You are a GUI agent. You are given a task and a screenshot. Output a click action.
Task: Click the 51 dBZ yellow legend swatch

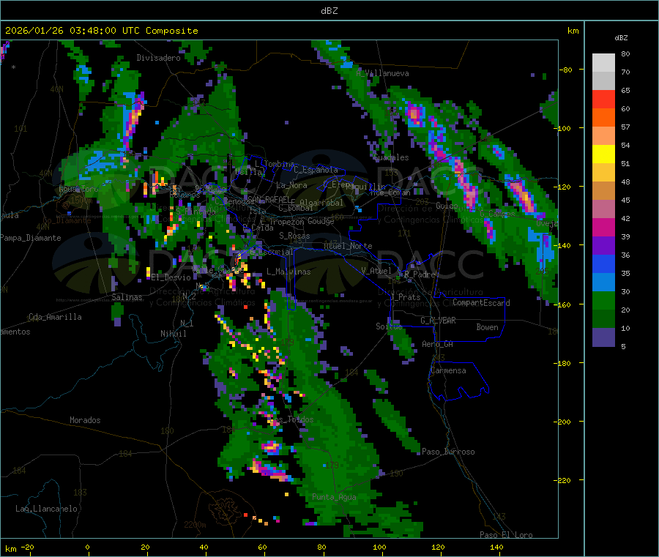click(x=603, y=154)
